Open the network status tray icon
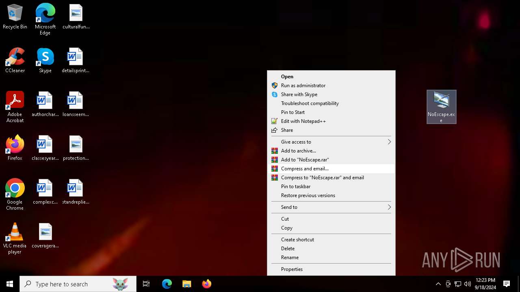 point(458,284)
